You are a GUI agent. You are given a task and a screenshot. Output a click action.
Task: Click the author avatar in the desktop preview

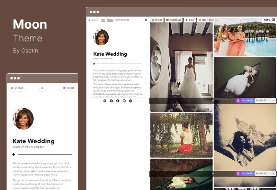pyautogui.click(x=101, y=37)
